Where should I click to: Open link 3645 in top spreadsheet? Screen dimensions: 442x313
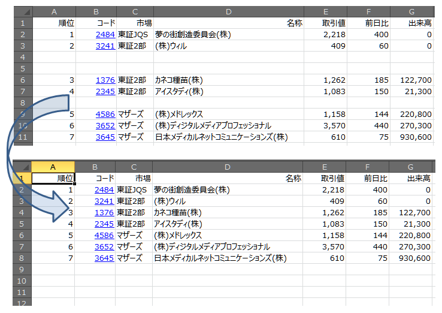point(105,137)
